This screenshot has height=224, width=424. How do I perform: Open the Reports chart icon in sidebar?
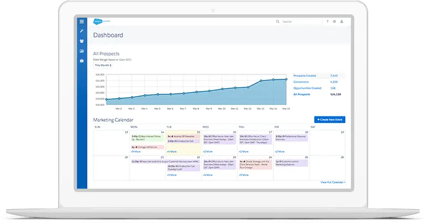click(82, 51)
